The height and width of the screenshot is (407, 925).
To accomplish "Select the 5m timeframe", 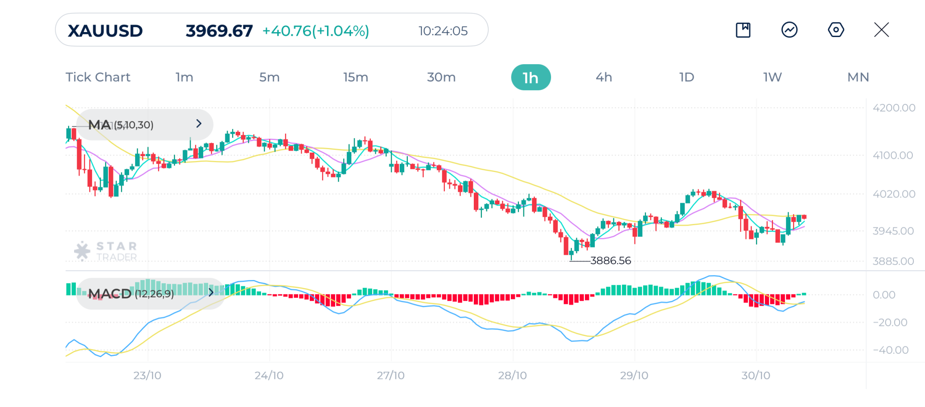I will coord(269,77).
